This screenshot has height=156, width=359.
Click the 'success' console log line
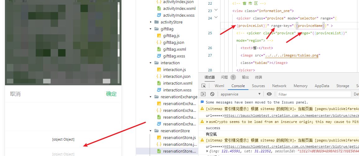pos(213,128)
